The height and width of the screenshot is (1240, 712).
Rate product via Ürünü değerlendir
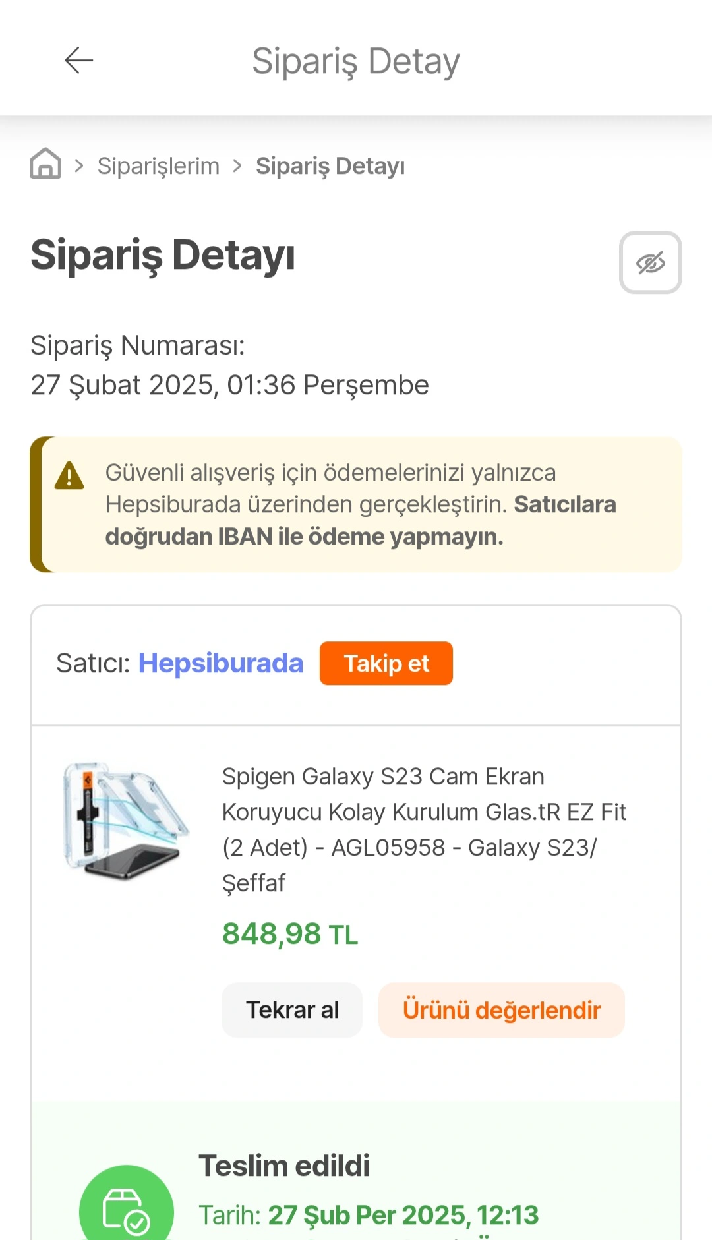pos(502,1010)
